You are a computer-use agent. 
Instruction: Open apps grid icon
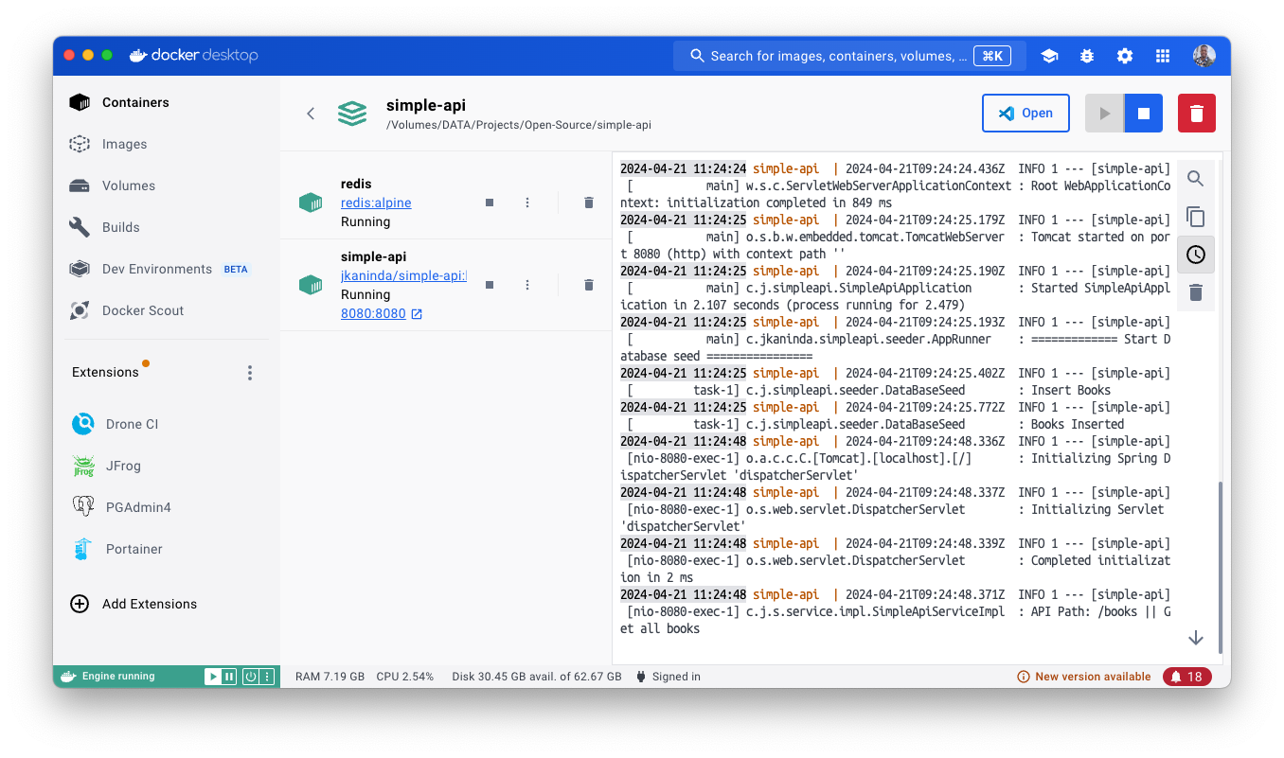pos(1163,56)
